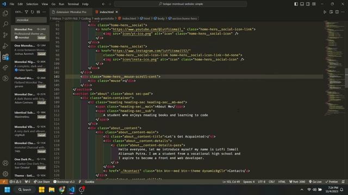Screen dimensions: 348x195
Task: Filter extensions with the funnel icon
Action: click(x=27, y=12)
